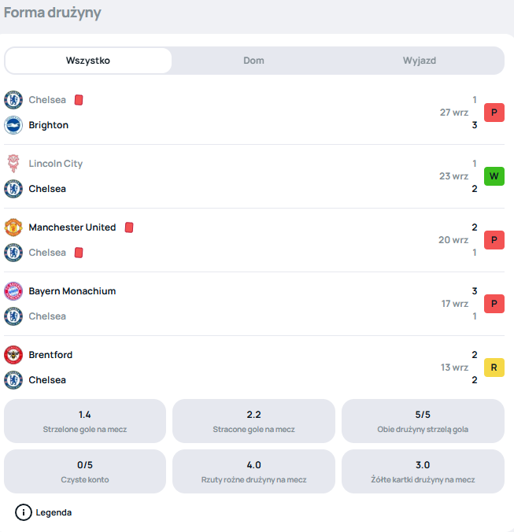Click the Żółte kartki drużyny na mecz card
This screenshot has height=532, width=514.
[x=423, y=471]
